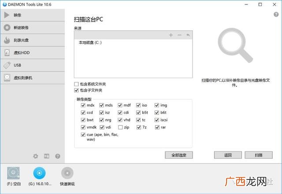Click the 返回 back button
Image resolution: width=282 pixels, height=194 pixels.
pyautogui.click(x=228, y=155)
